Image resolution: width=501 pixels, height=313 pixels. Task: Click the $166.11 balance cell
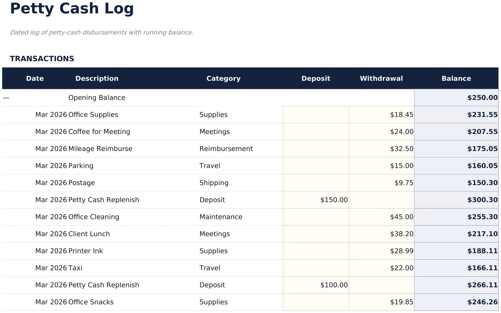click(x=456, y=268)
